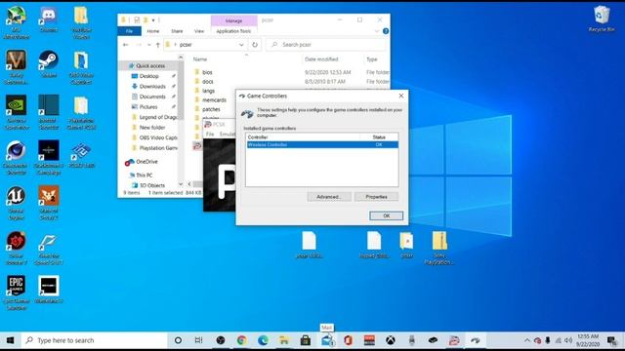Open the File menu in PCSX window

point(210,135)
